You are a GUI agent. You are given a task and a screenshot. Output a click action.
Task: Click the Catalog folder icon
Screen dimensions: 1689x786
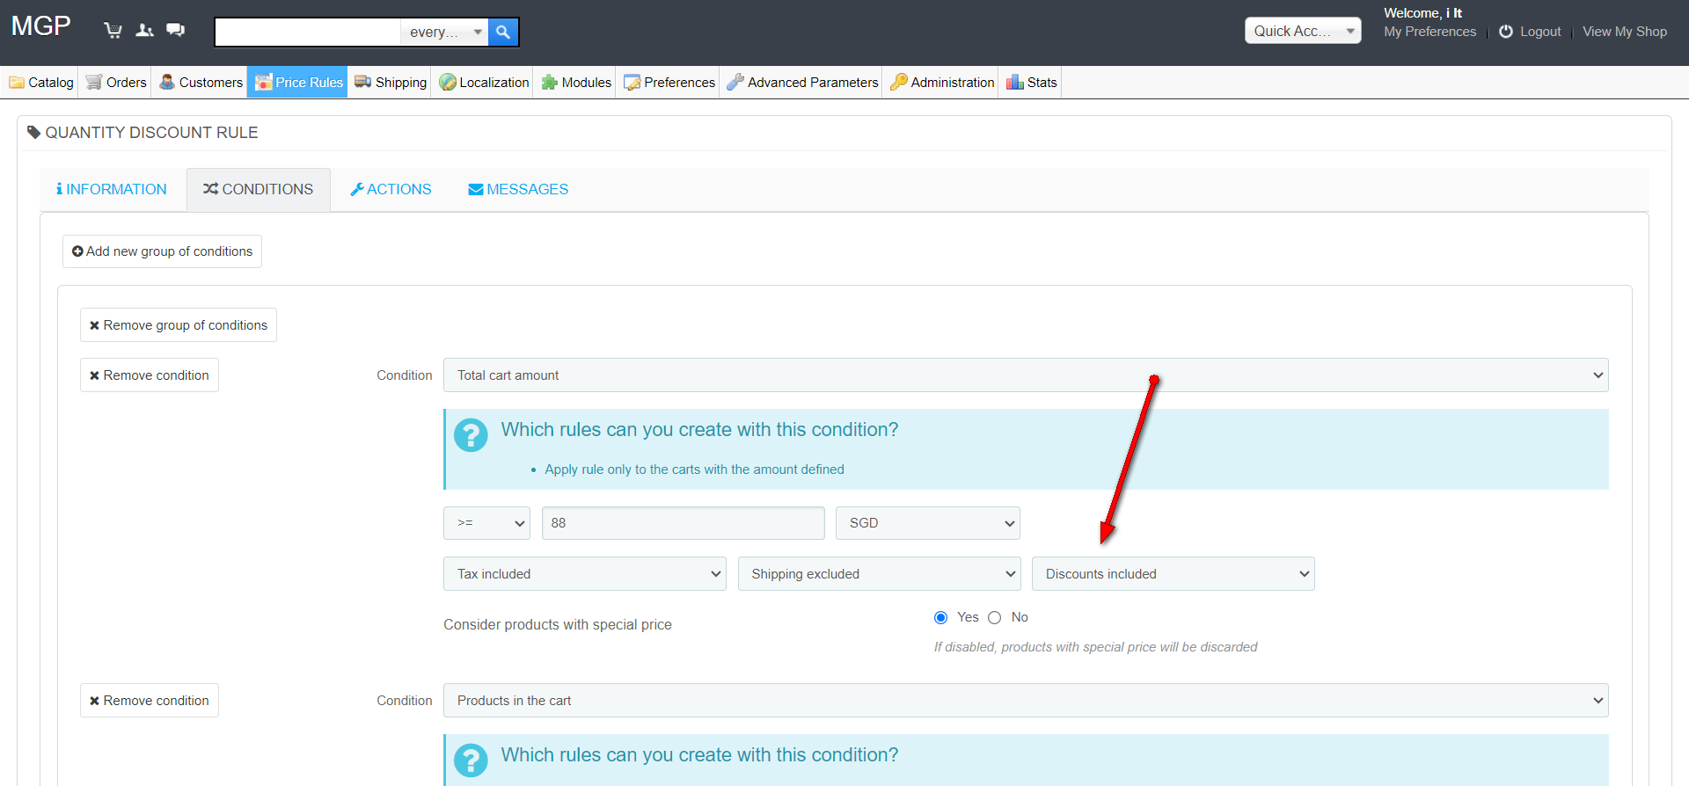(x=17, y=83)
